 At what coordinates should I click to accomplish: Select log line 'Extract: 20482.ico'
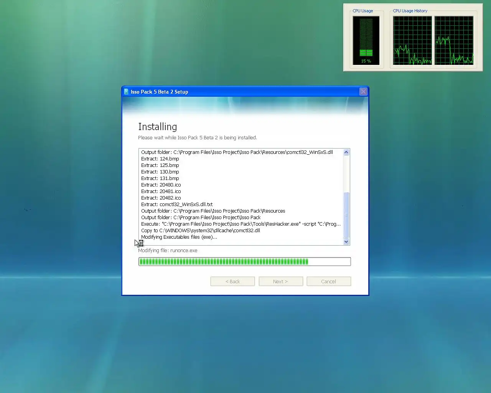pos(161,198)
